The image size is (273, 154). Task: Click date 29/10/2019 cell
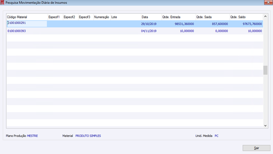point(149,24)
